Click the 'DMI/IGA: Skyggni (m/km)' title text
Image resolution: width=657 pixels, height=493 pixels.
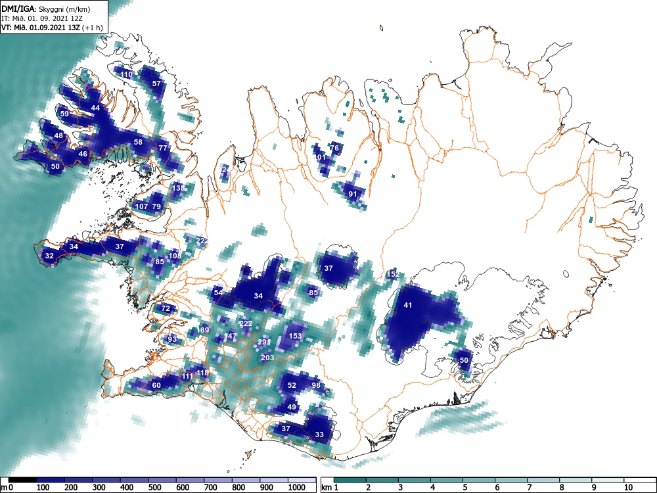46,9
